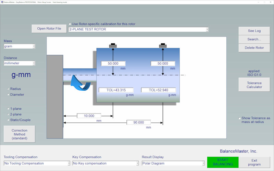Image resolution: width=274 pixels, height=171 pixels.
Task: Toggle Show Tolerance as mass at radius
Action: coord(239,118)
